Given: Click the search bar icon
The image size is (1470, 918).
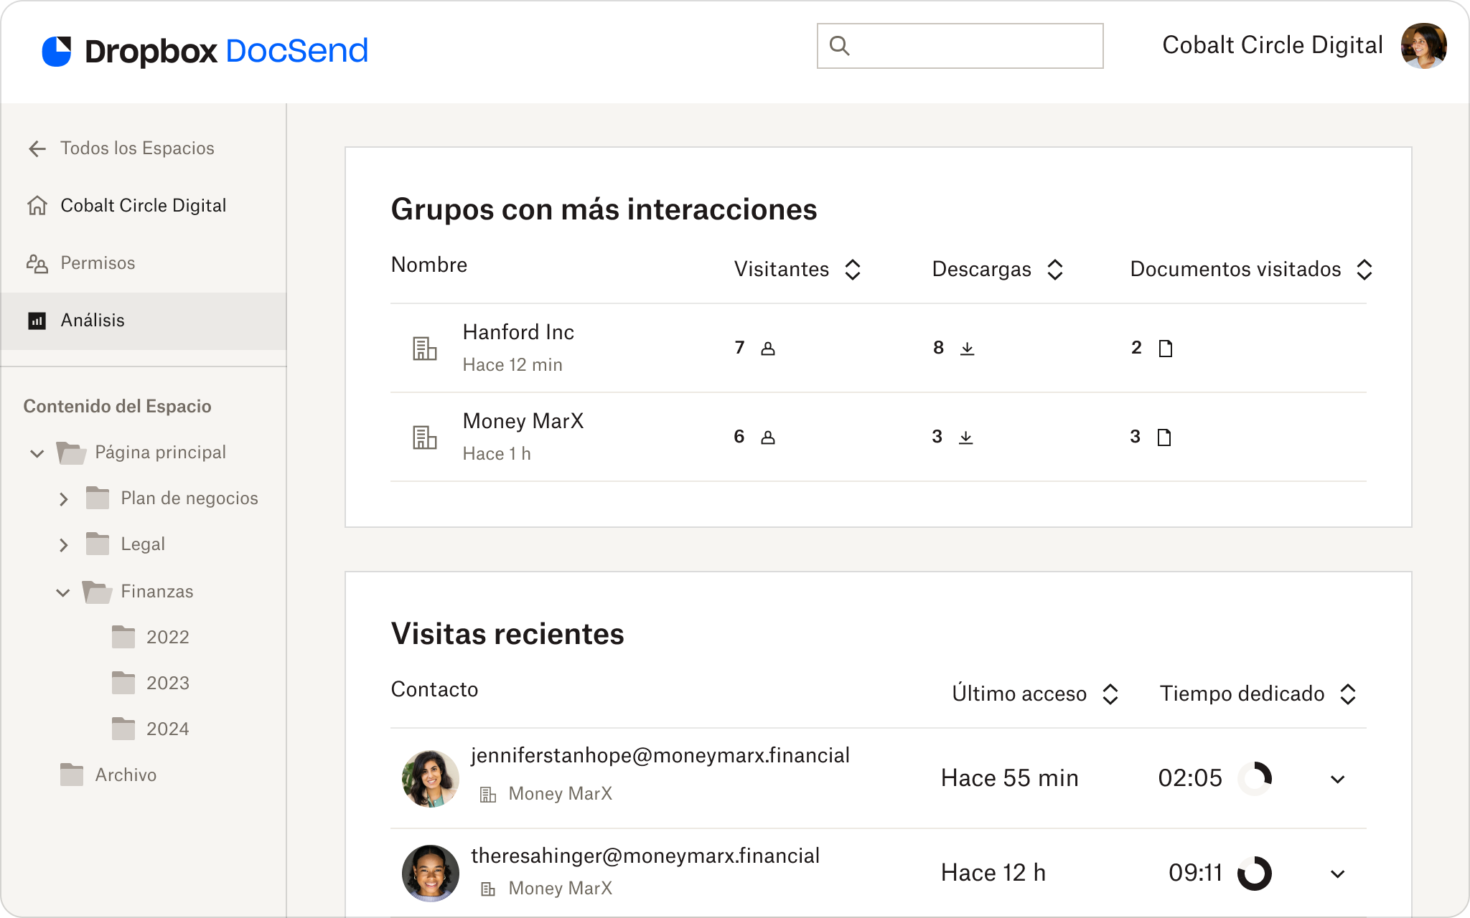Looking at the screenshot, I should click(839, 45).
